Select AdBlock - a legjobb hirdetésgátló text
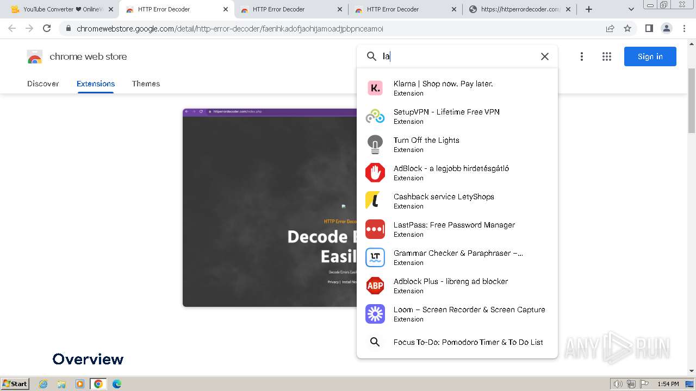This screenshot has height=391, width=696. coord(451,168)
